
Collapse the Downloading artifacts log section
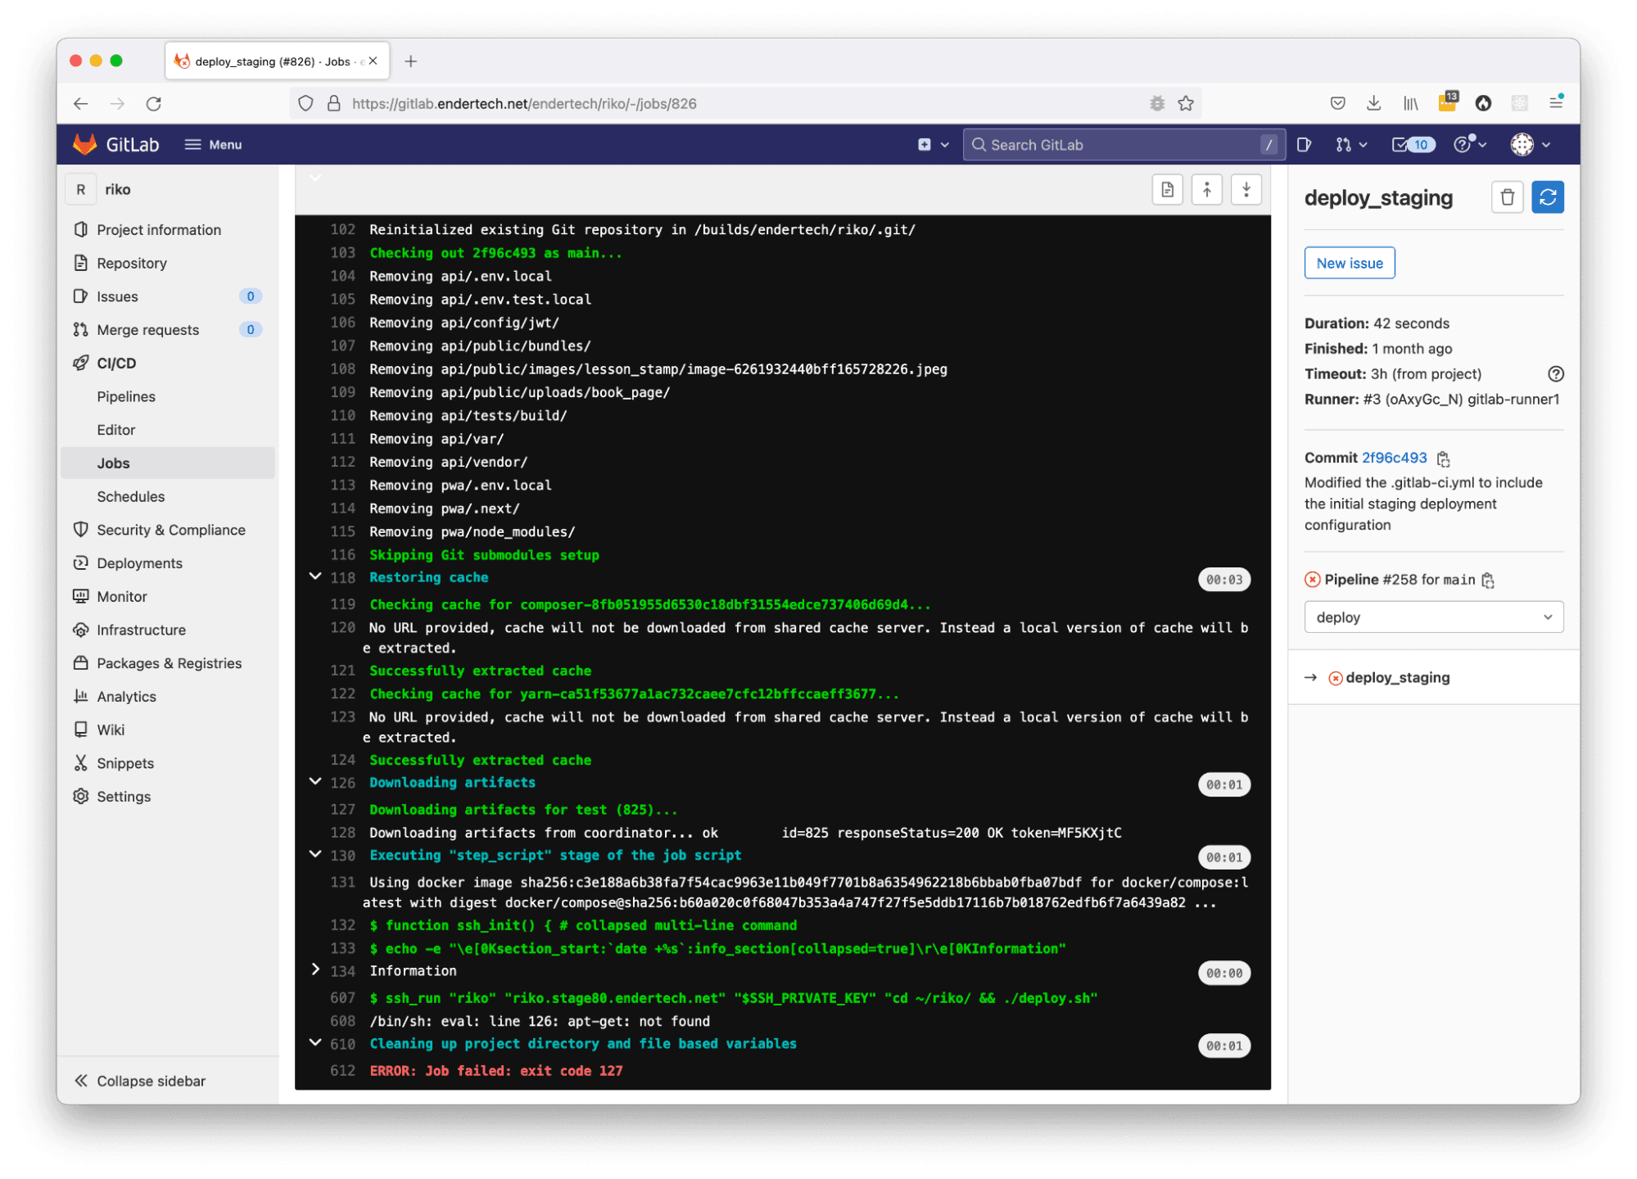315,782
